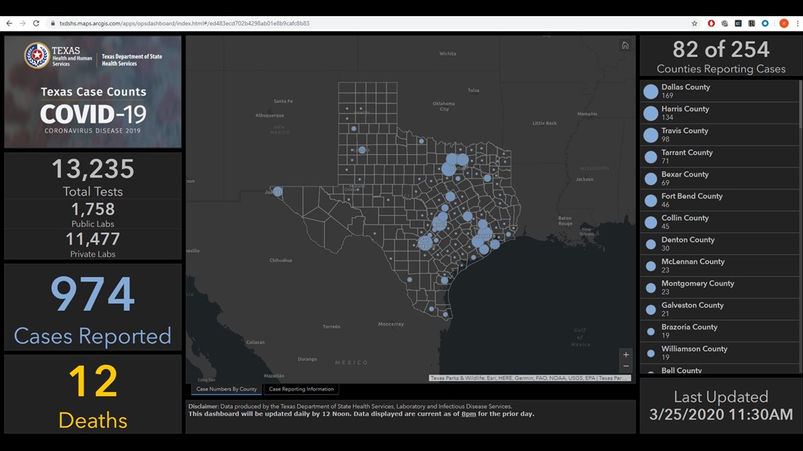Click the browser back arrow

click(x=9, y=23)
